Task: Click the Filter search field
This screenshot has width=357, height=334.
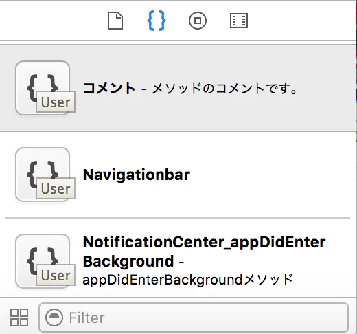Action: 194,318
